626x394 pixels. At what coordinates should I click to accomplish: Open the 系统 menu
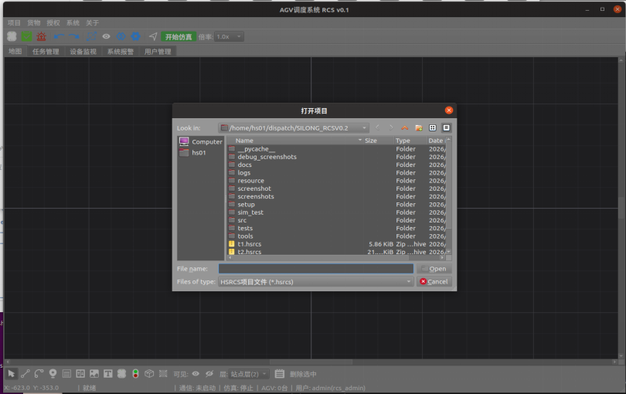click(x=73, y=22)
